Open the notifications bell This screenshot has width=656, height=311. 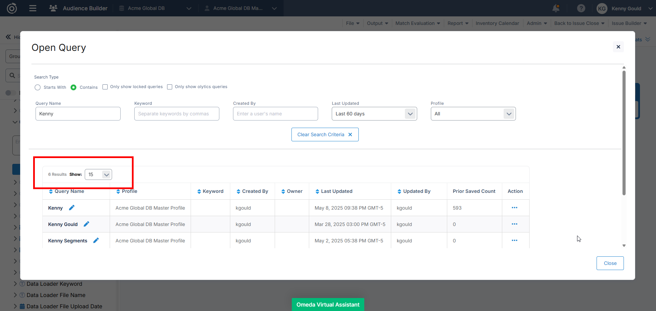(x=556, y=8)
